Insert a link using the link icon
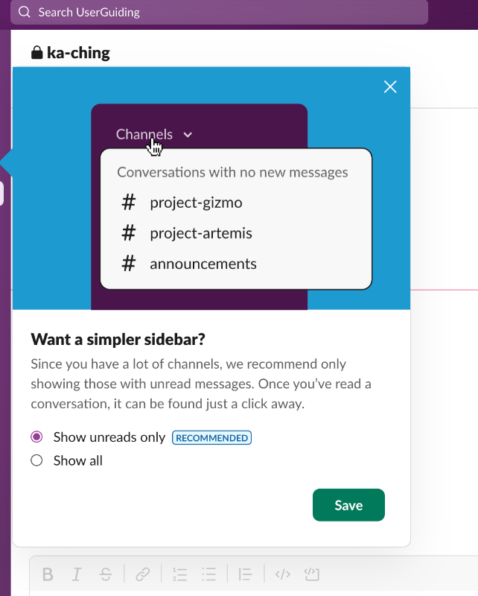The image size is (478, 596). pos(141,574)
